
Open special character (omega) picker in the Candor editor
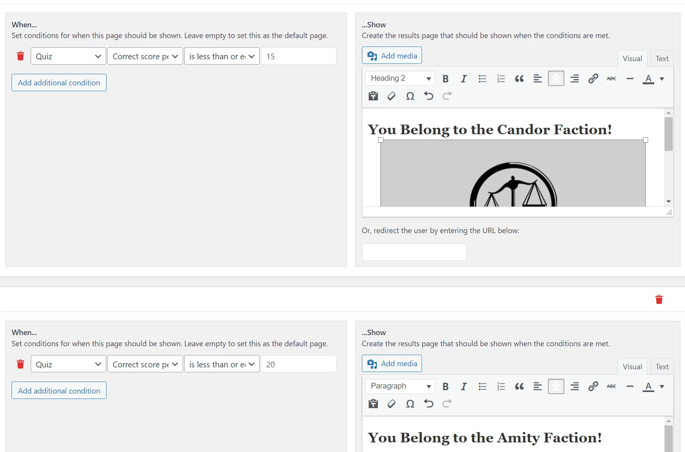pos(410,96)
